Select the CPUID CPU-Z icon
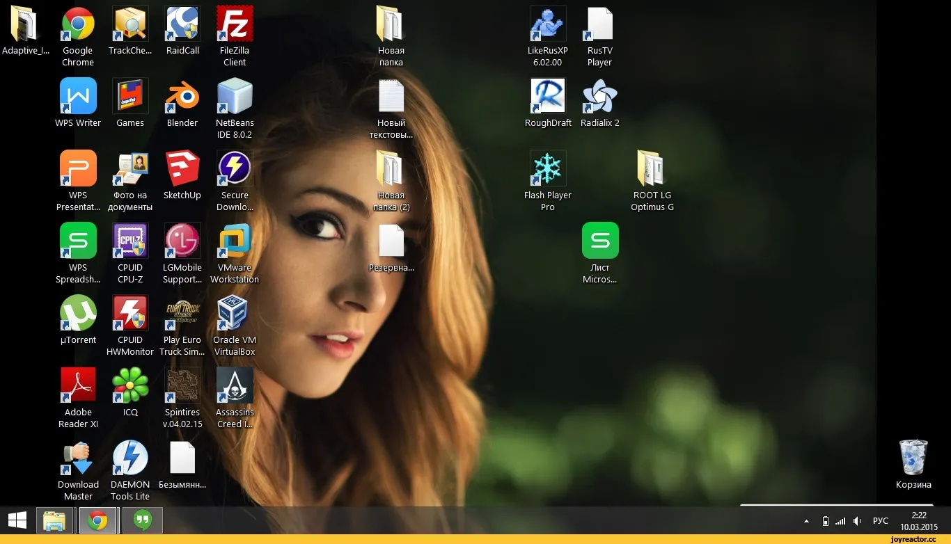Image resolution: width=951 pixels, height=544 pixels. tap(130, 241)
